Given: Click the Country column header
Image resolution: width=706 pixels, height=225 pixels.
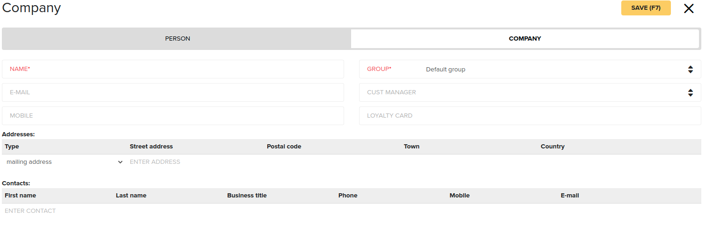Looking at the screenshot, I should point(552,147).
